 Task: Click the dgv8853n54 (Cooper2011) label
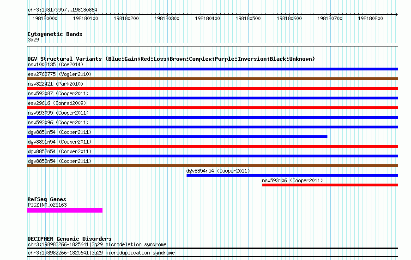(60, 161)
